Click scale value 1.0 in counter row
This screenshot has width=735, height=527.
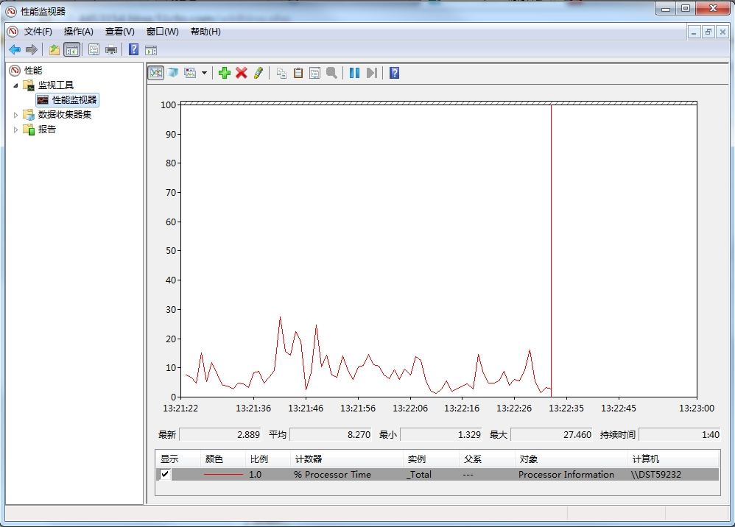click(x=255, y=475)
